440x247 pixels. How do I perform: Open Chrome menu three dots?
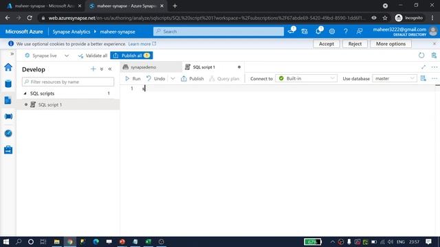(x=432, y=18)
